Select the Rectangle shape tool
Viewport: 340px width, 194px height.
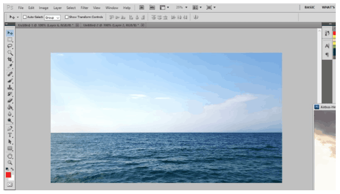click(10, 149)
